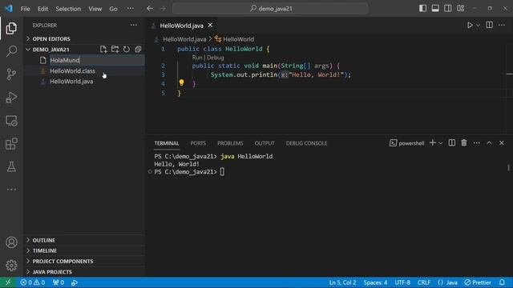The image size is (513, 288).
Task: Open the Edit menu
Action: coord(42,9)
